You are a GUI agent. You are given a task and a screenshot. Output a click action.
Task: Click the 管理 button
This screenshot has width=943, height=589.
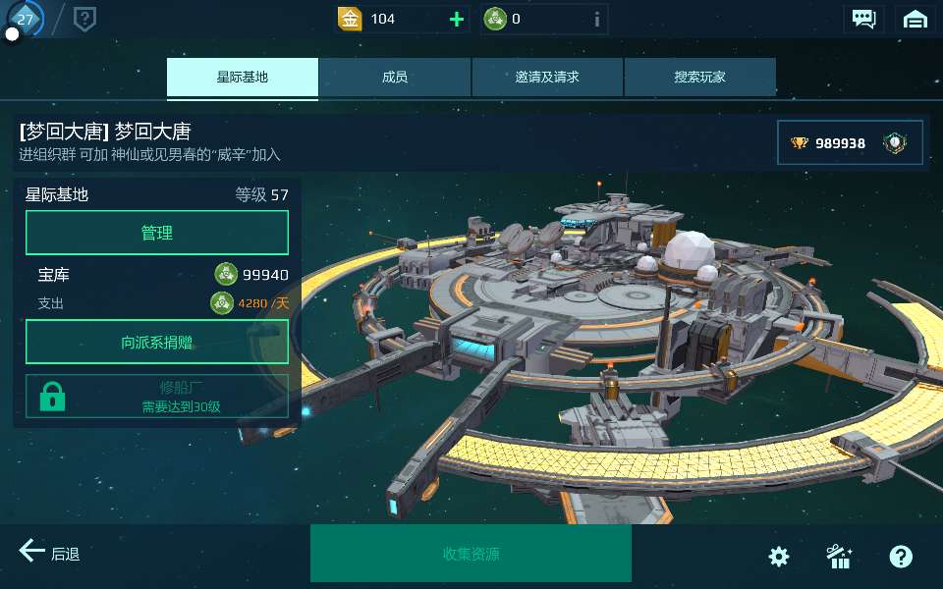coord(157,233)
